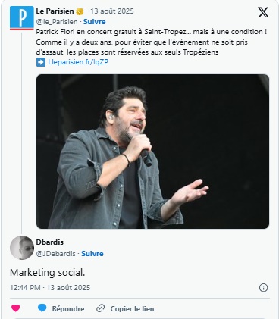This screenshot has width=279, height=319.
Task: Click the blue arrow emoji before link
Action: [41, 62]
